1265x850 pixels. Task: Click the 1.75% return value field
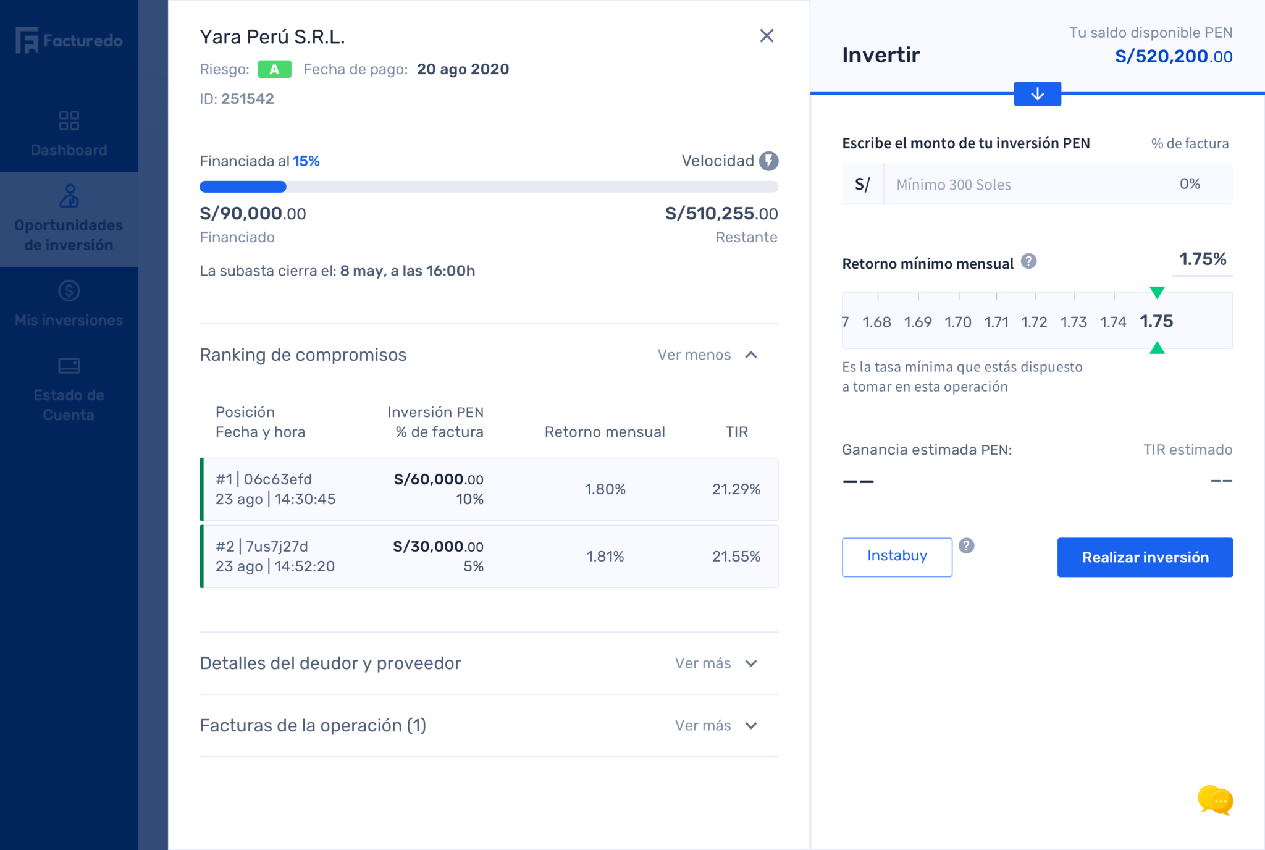[x=1203, y=259]
